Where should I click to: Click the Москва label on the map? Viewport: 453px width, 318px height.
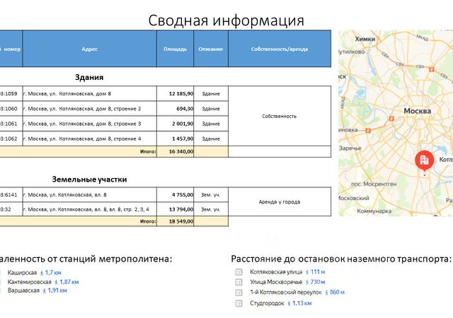pyautogui.click(x=417, y=111)
